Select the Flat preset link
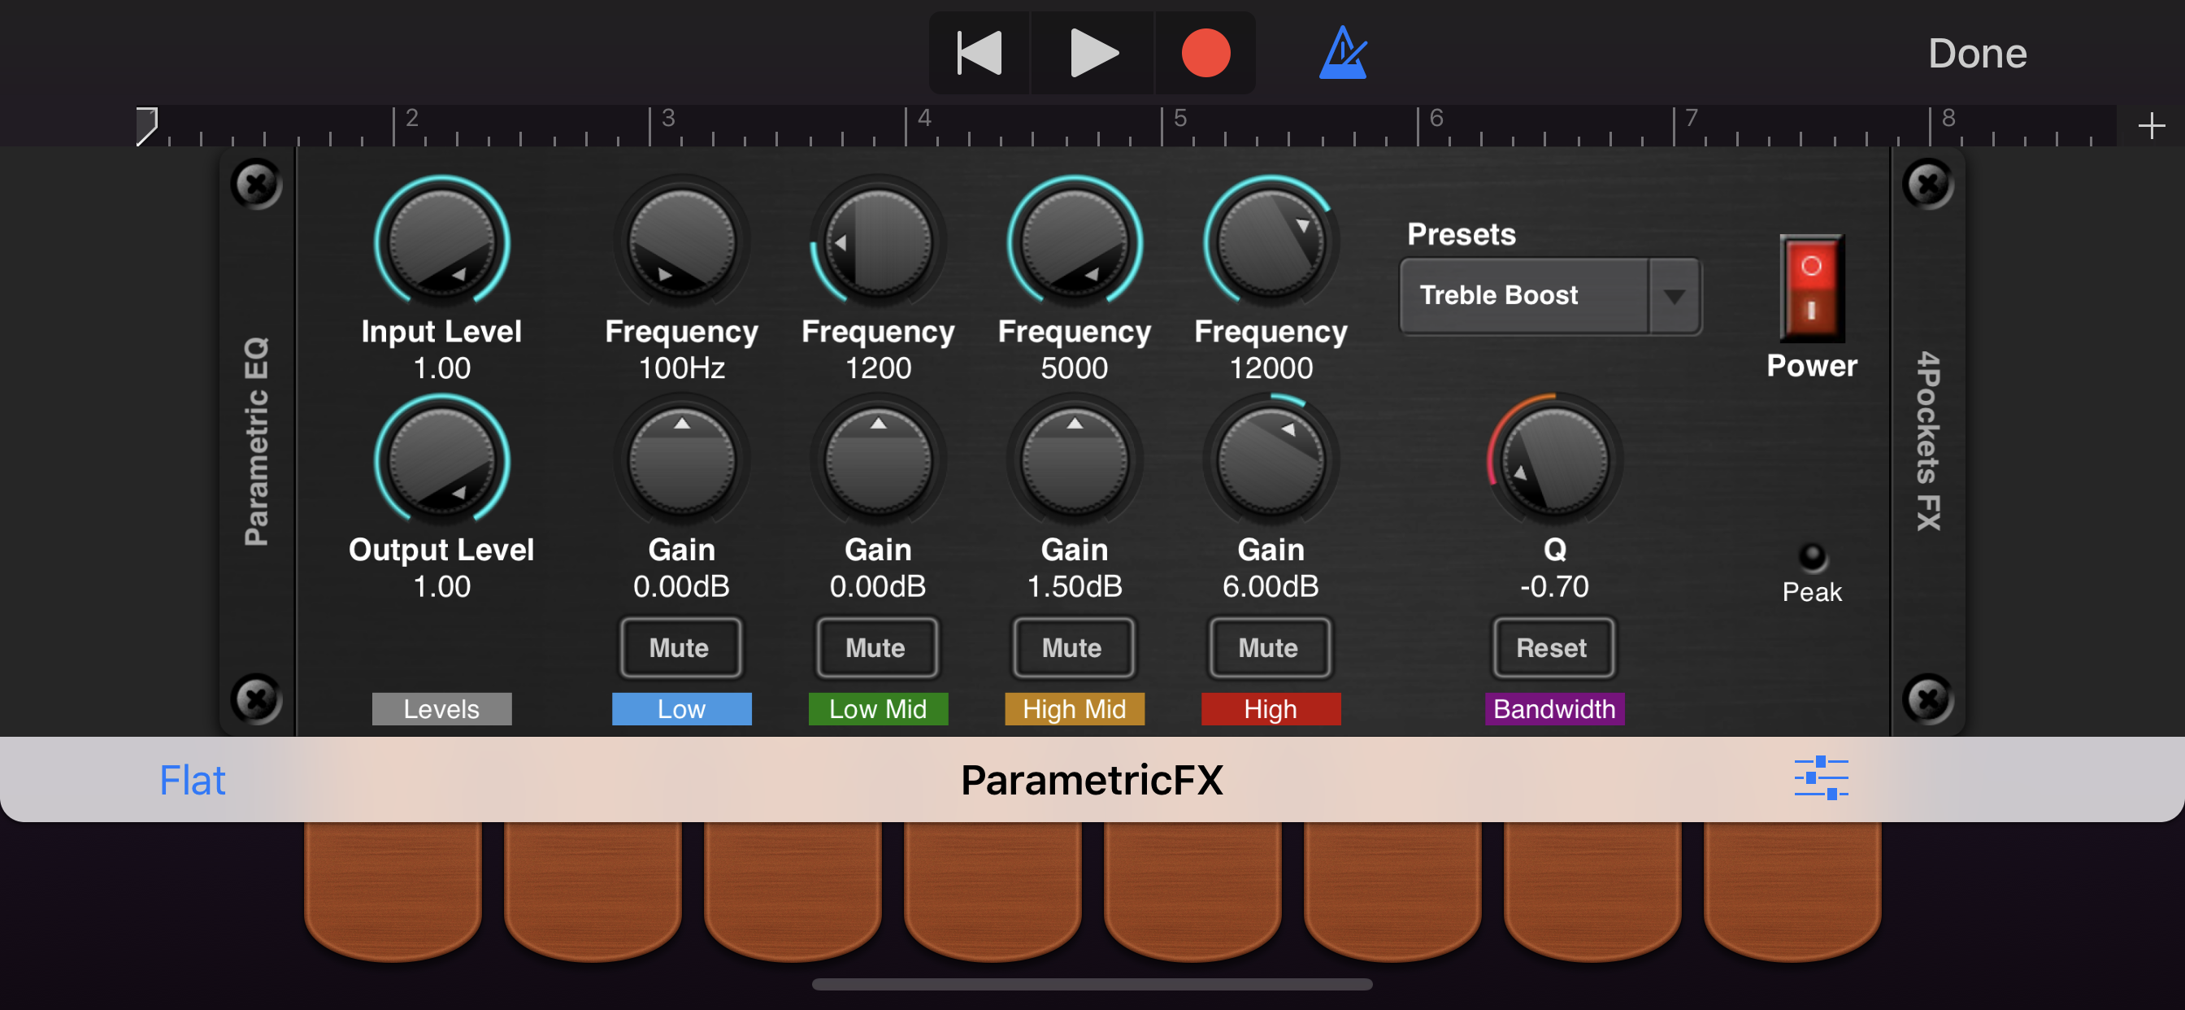 [193, 779]
